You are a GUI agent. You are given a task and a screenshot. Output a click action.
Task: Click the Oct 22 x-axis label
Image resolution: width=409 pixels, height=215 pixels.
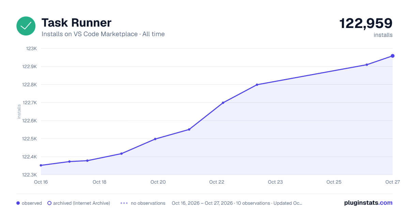pyautogui.click(x=217, y=182)
